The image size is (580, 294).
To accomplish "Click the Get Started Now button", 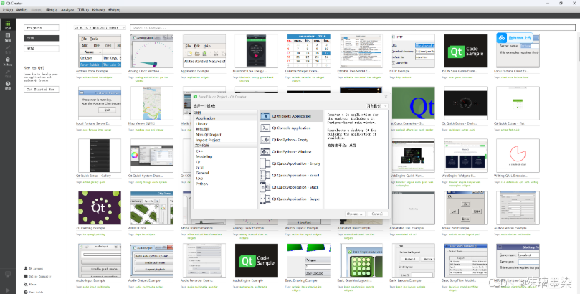I will coord(42,90).
